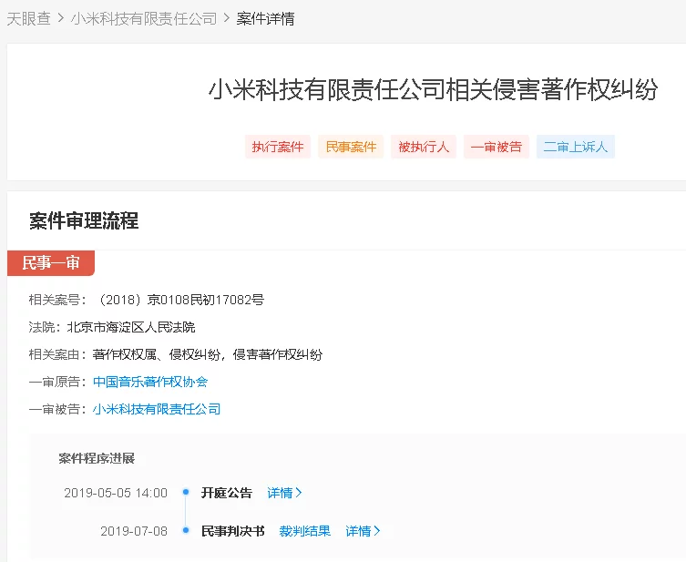This screenshot has height=562, width=686.
Task: Click the 民事案件 tag
Action: click(351, 147)
